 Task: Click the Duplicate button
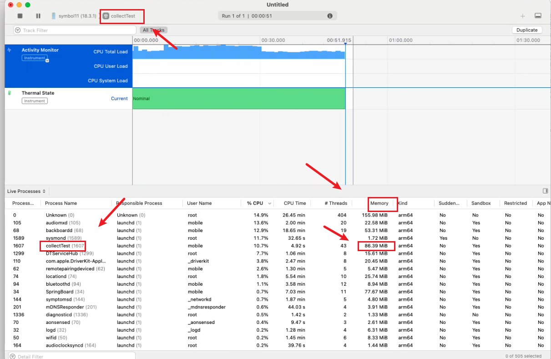[x=527, y=30]
